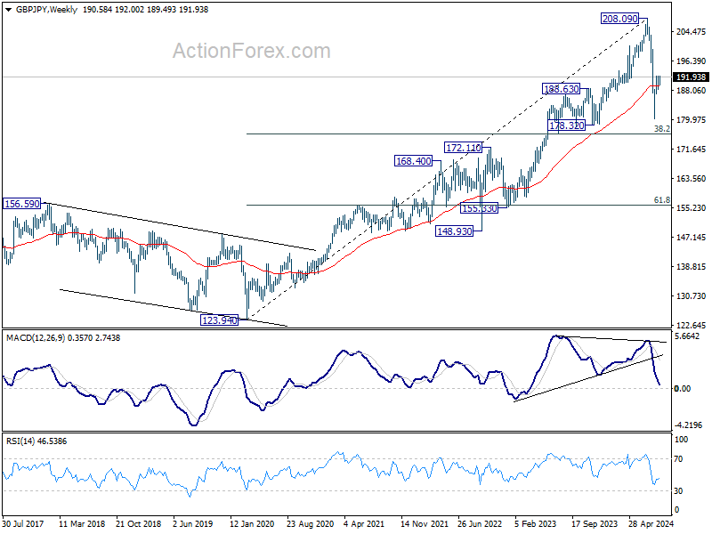
Task: Click the 138.815 price axis value
Action: (x=691, y=266)
